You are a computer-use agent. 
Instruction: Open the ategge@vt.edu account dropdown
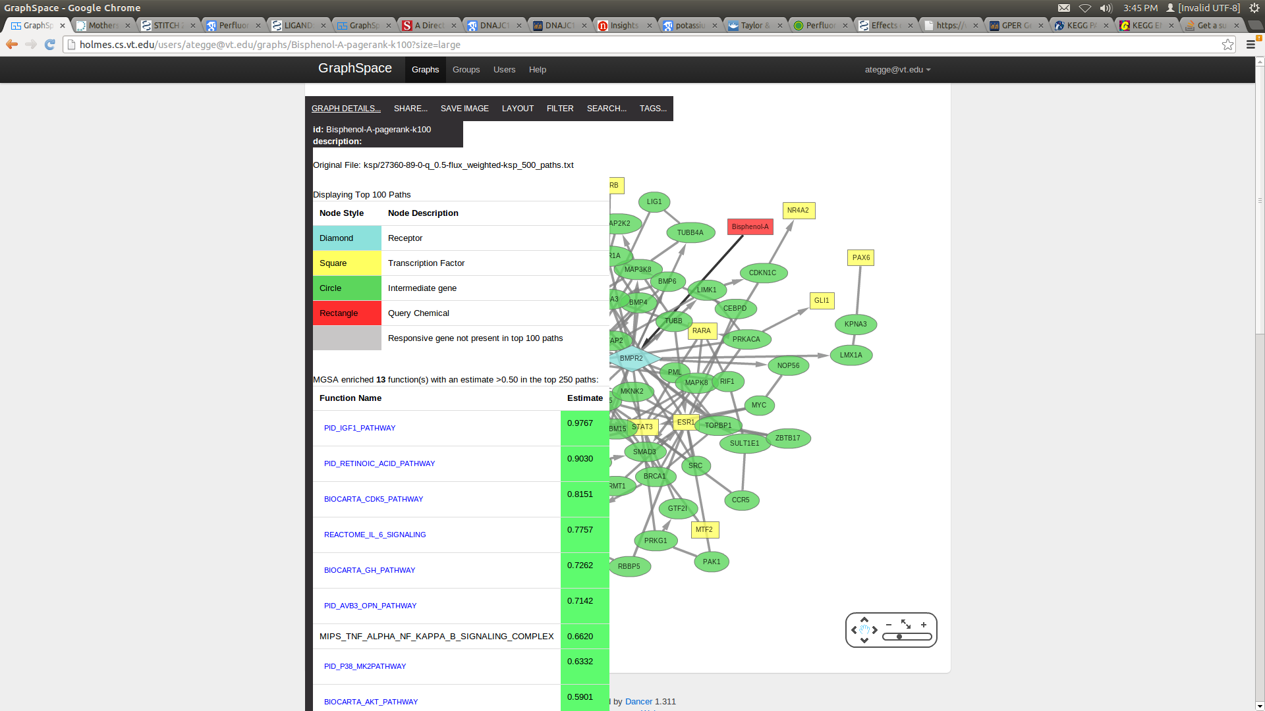tap(897, 69)
